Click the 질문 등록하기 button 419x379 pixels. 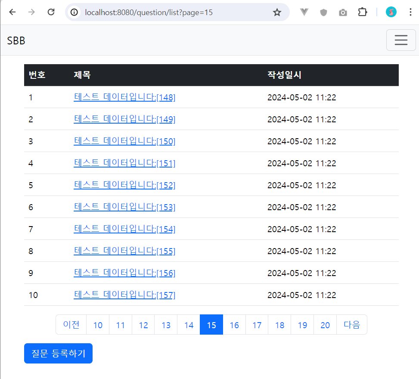click(58, 353)
